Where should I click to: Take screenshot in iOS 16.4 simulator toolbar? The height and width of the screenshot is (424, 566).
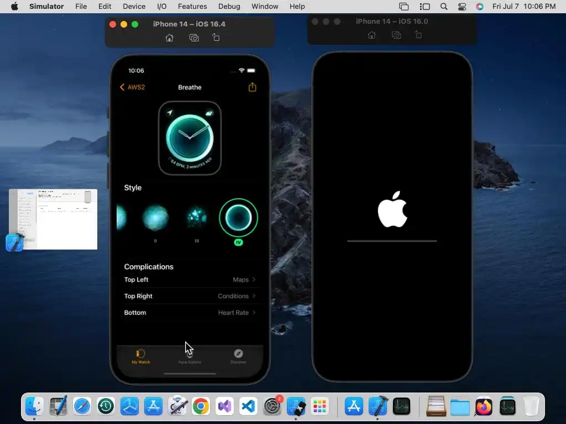point(194,38)
